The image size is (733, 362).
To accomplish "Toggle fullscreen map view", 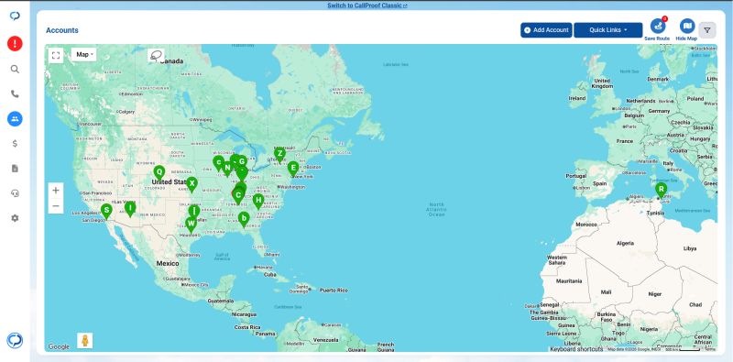I will pos(56,56).
